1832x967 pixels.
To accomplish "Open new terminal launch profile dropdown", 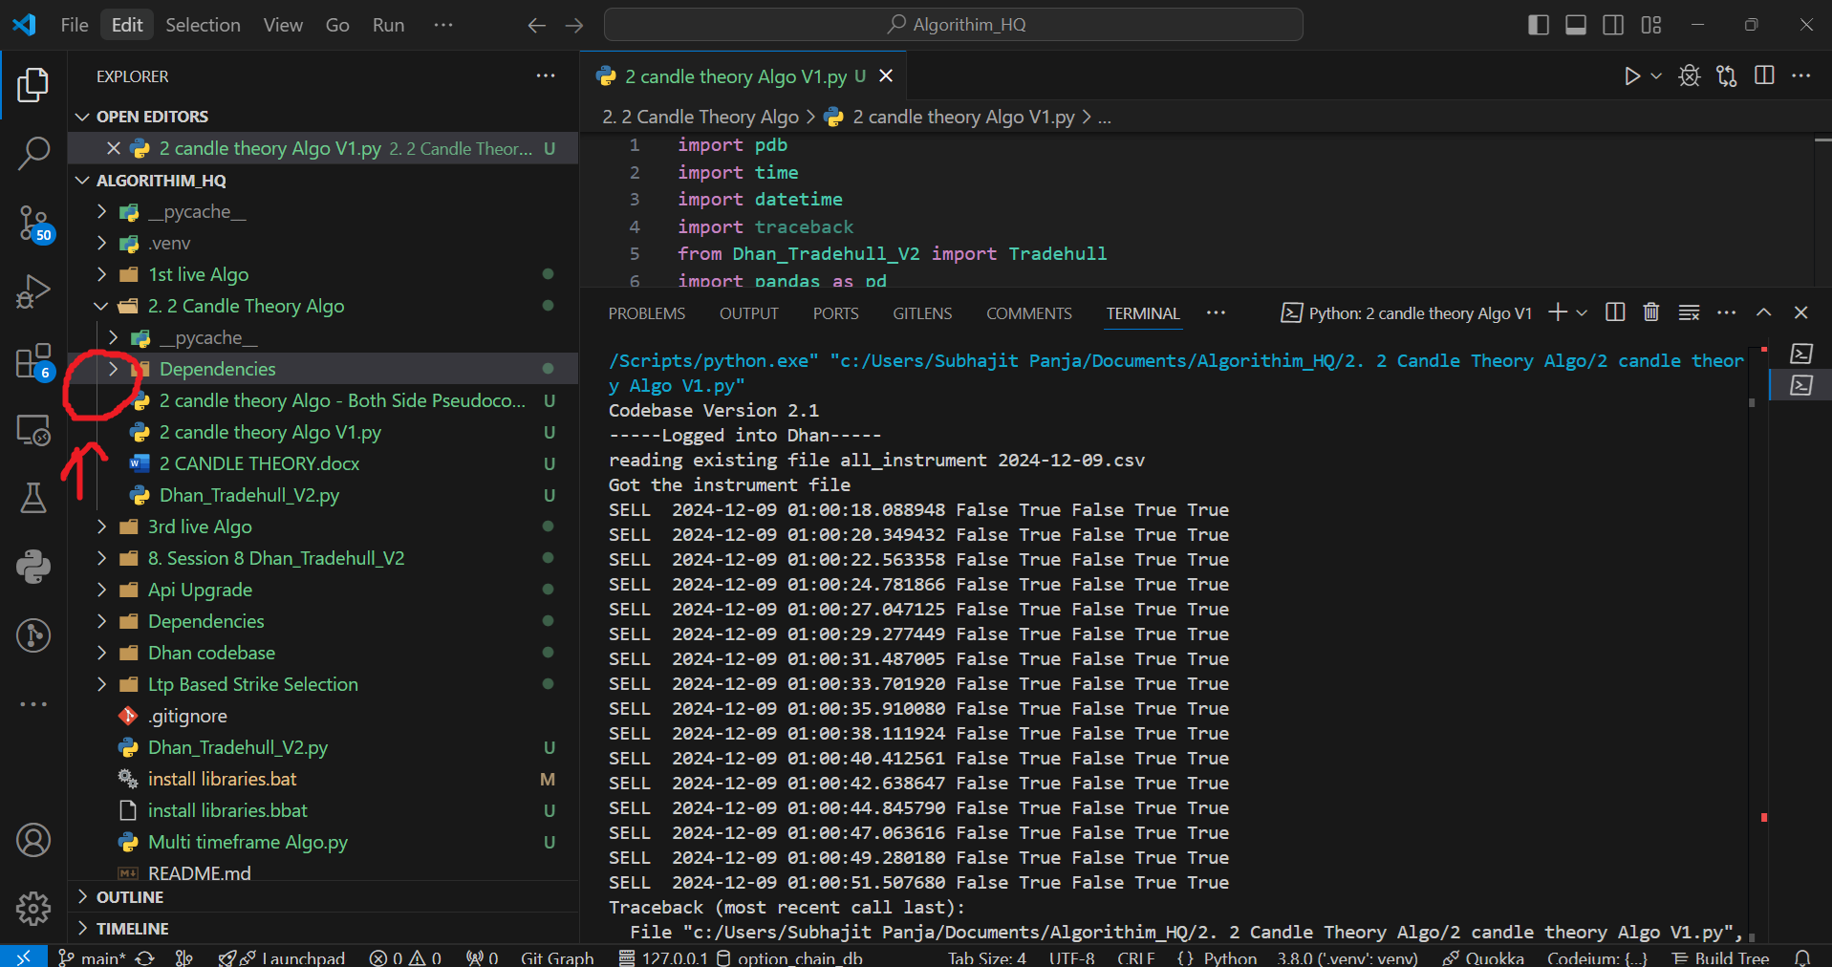I will [x=1582, y=312].
